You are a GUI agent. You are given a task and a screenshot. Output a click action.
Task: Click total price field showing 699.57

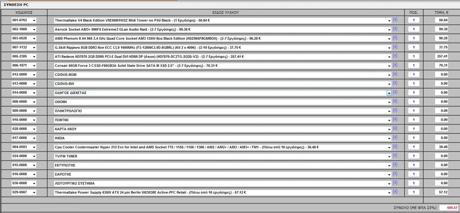click(449, 208)
